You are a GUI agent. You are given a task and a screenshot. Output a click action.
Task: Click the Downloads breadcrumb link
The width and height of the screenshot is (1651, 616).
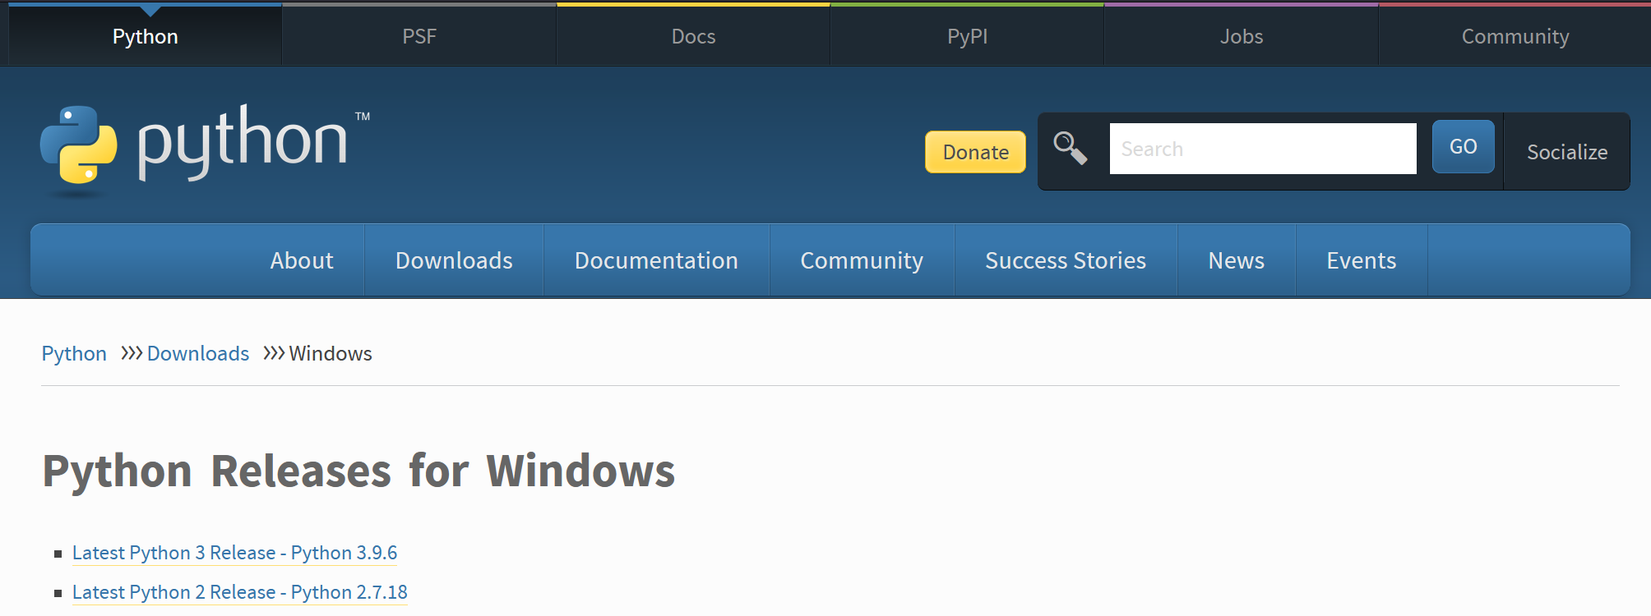tap(198, 353)
